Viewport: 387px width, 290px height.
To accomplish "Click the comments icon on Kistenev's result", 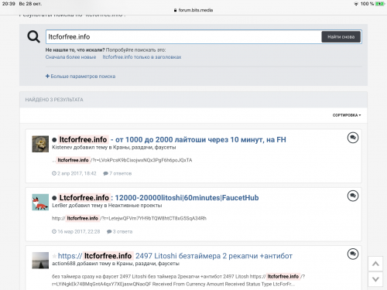I will 353,138.
